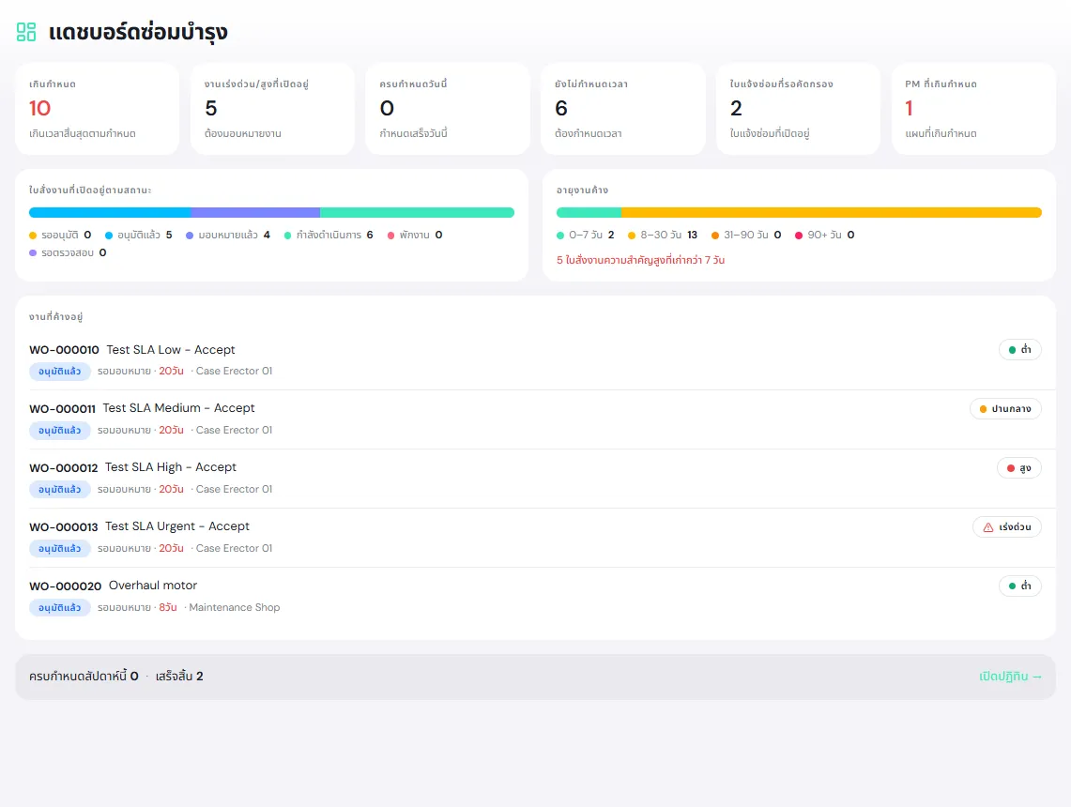
Task: Select the 8–30 วัน 13 legend entry
Action: (x=663, y=235)
